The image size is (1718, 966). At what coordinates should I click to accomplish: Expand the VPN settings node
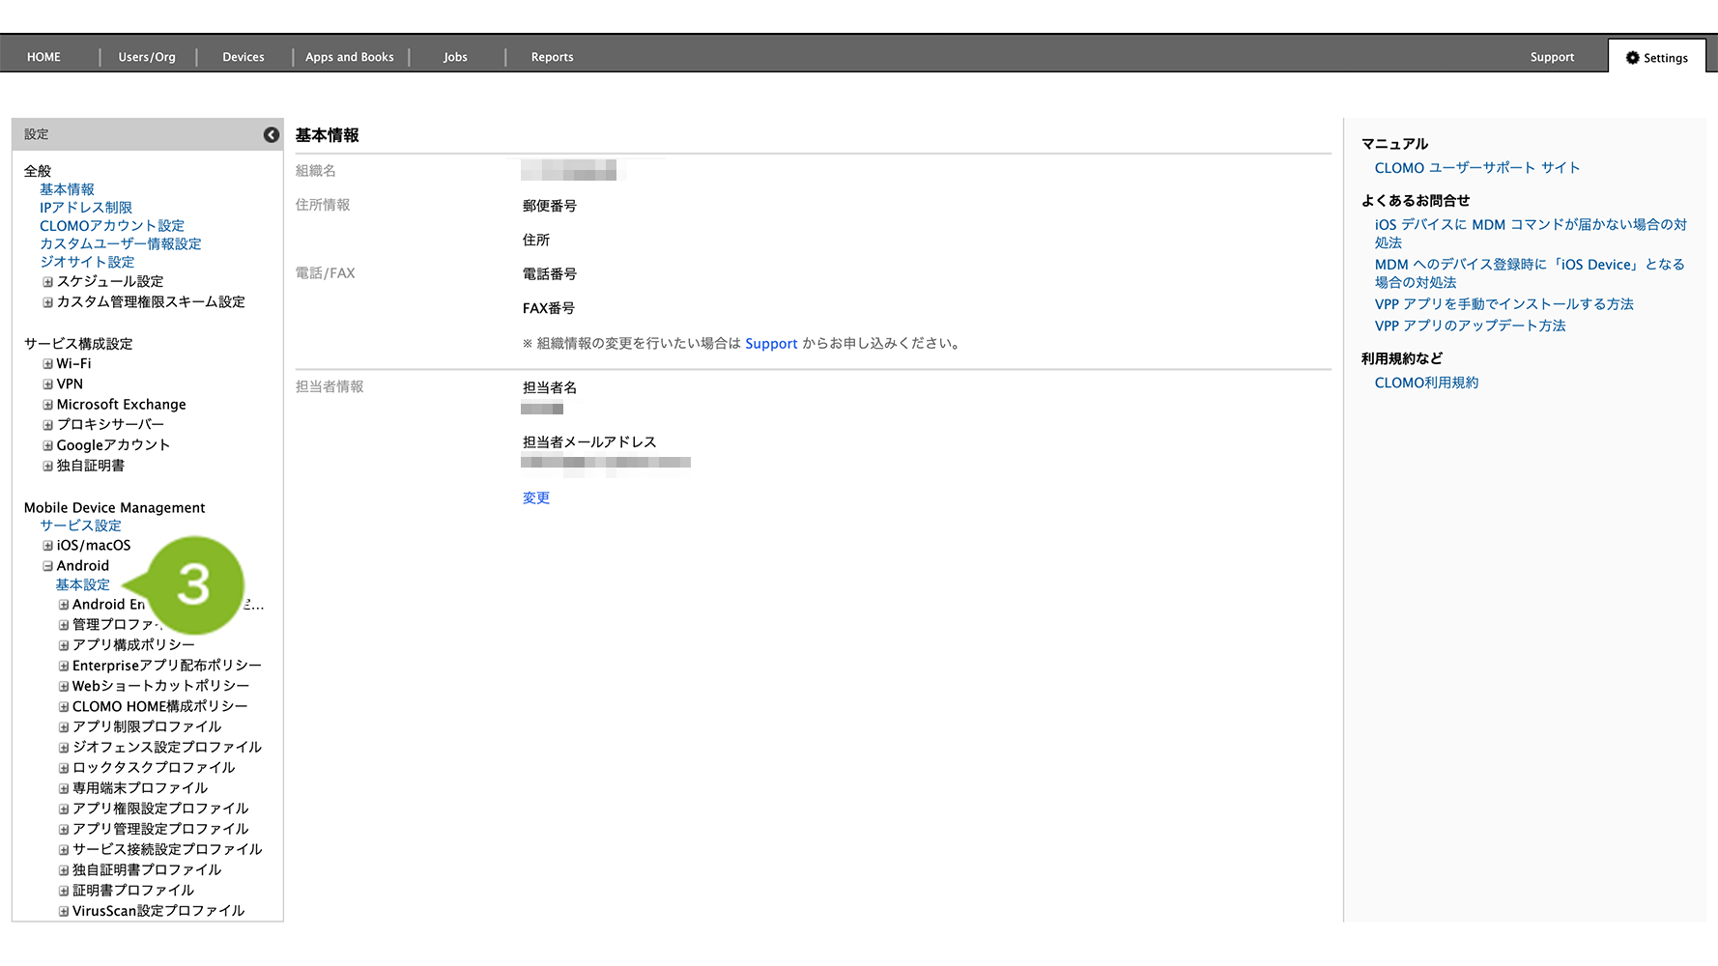[47, 384]
